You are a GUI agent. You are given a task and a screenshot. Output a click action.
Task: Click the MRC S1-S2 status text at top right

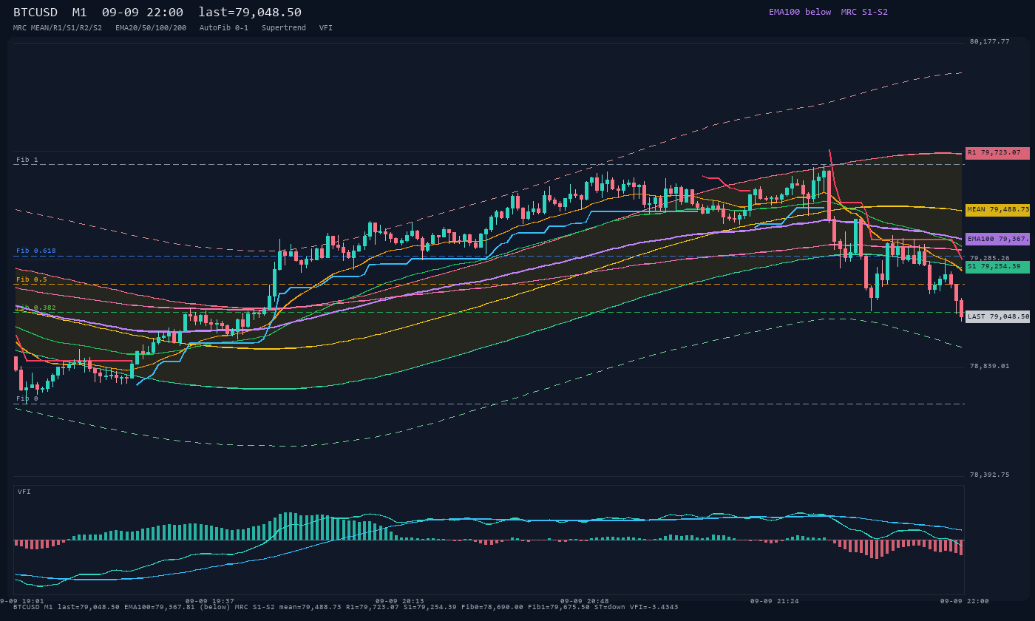864,12
